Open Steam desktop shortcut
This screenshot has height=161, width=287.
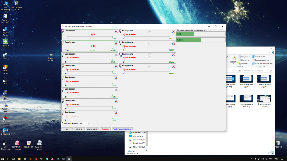[x=5, y=55]
